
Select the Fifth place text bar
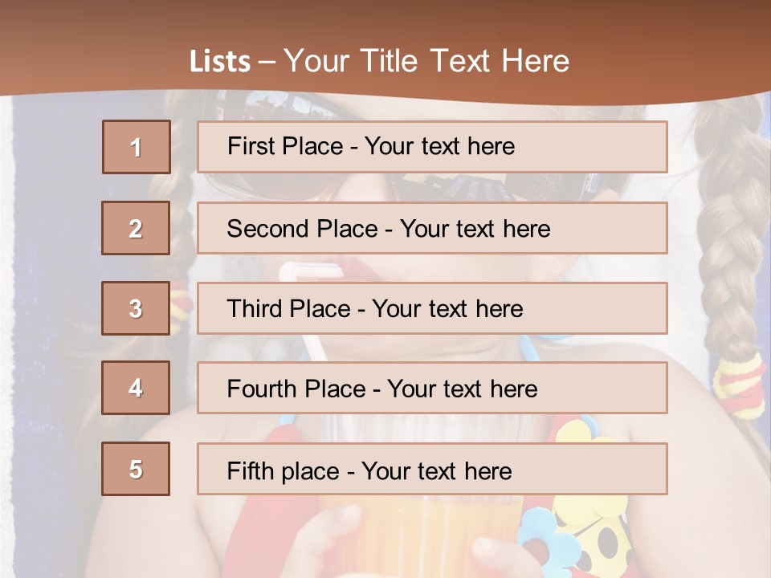432,468
